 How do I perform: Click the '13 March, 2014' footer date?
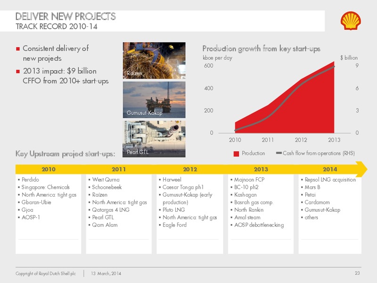click(x=106, y=274)
